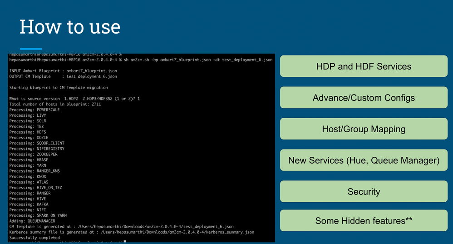Click the 'Processing: ZOOKEEPER' line
Viewport: 453px width, 244px height.
33,154
